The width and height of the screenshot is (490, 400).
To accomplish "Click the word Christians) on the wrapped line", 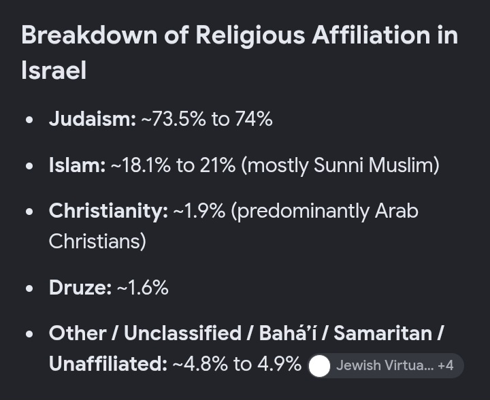I will (x=97, y=241).
